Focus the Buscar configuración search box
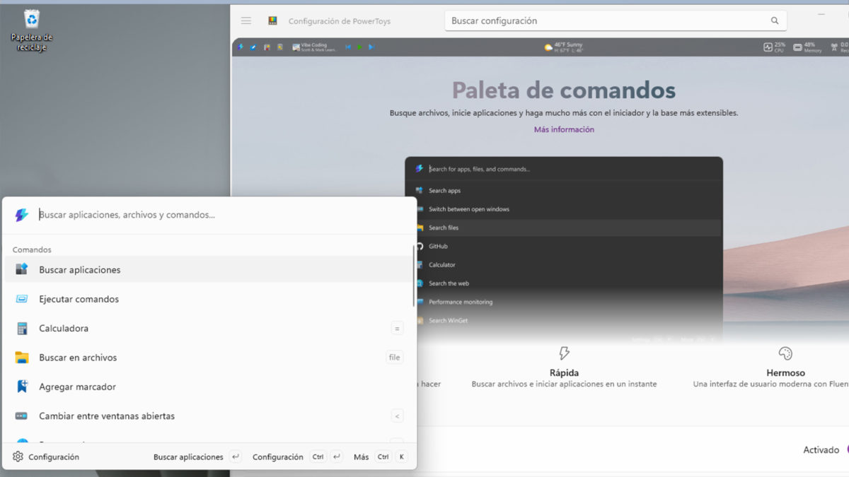Viewport: 849px width, 477px height. click(616, 21)
